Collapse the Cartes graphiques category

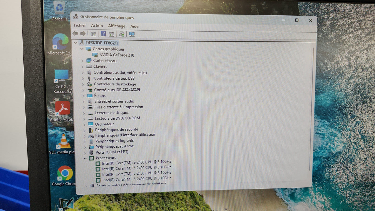(x=82, y=49)
